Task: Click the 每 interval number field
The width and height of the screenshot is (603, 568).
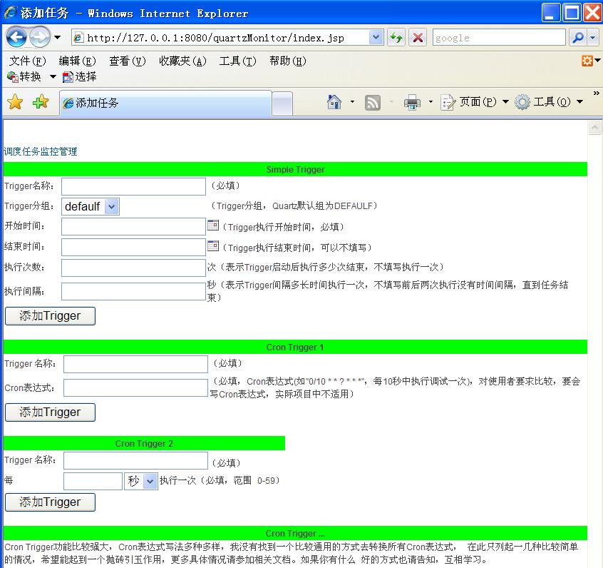Action: [x=93, y=482]
